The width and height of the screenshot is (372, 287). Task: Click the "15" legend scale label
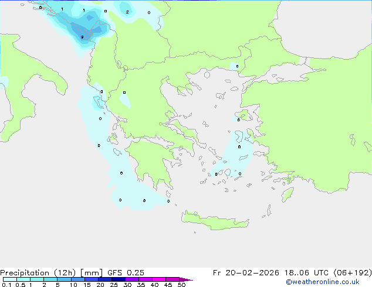click(x=87, y=285)
